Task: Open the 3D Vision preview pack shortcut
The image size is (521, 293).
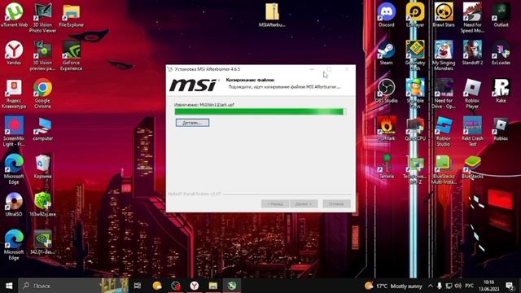Action: pyautogui.click(x=42, y=55)
